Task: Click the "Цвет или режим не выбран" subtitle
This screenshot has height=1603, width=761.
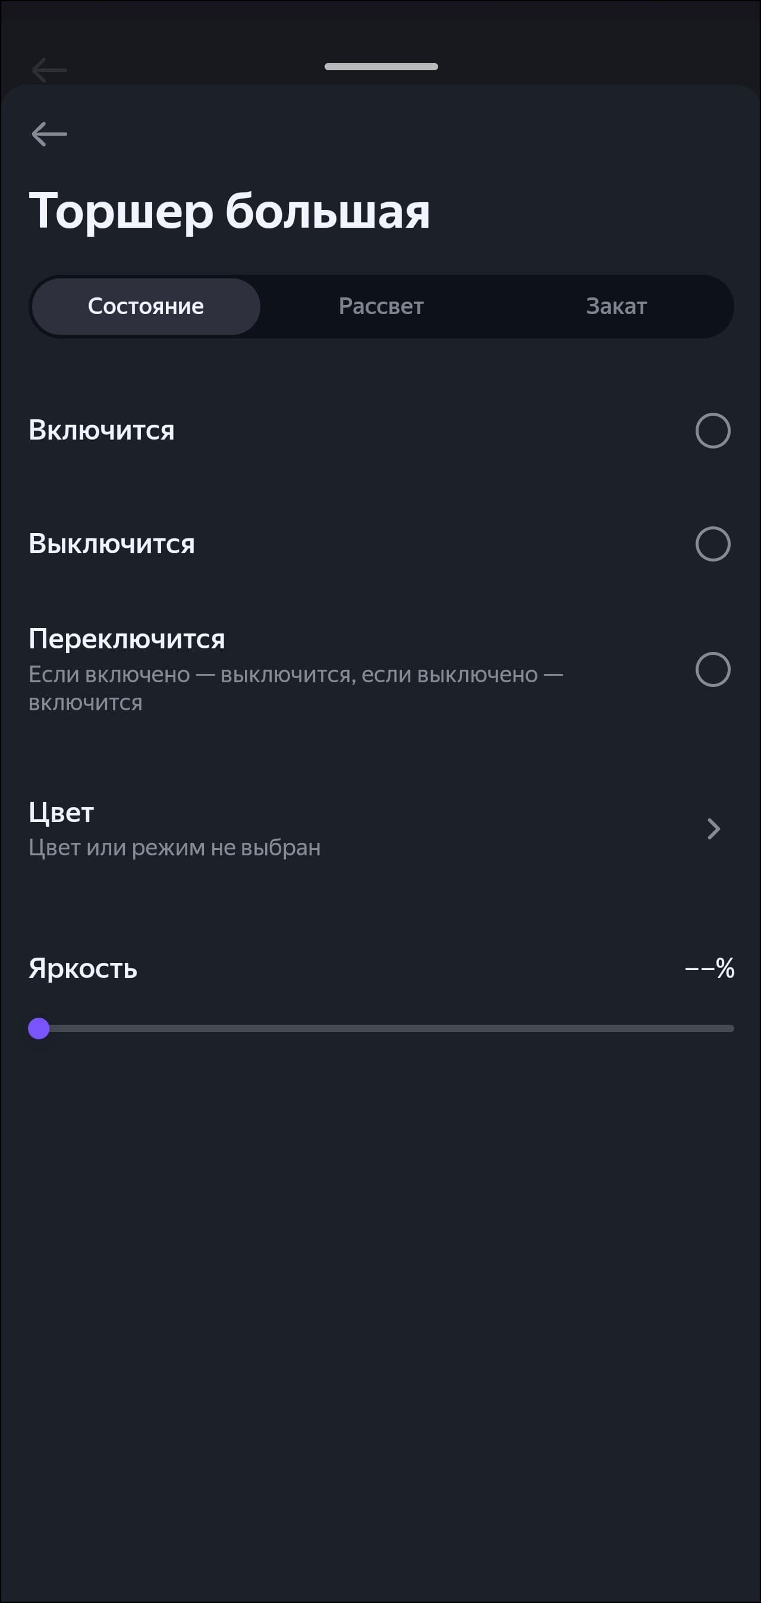Action: pos(174,848)
